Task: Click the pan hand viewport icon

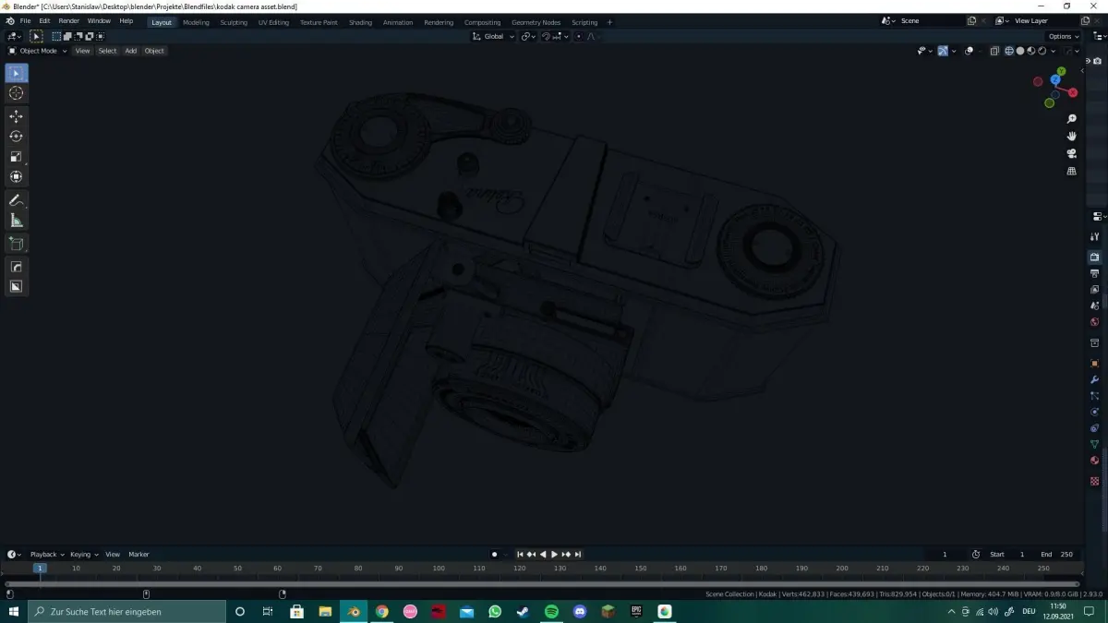Action: pyautogui.click(x=1072, y=136)
